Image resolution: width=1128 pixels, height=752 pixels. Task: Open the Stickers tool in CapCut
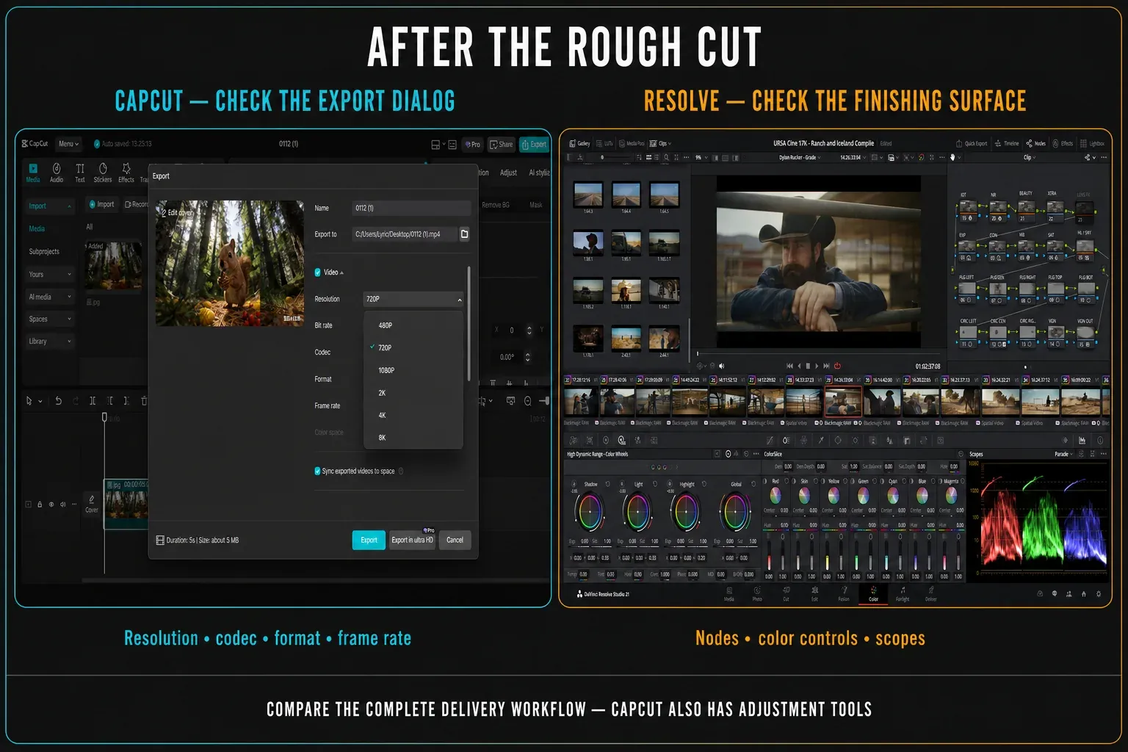tap(103, 172)
